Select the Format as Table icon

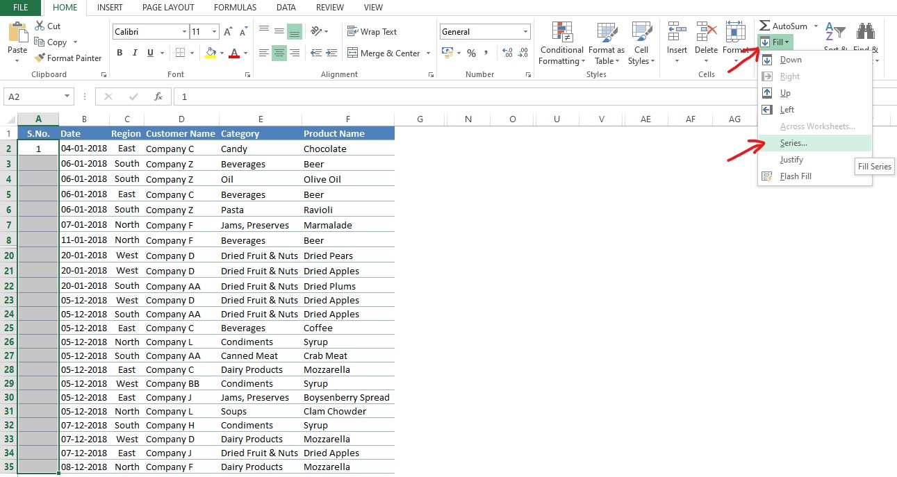[606, 43]
